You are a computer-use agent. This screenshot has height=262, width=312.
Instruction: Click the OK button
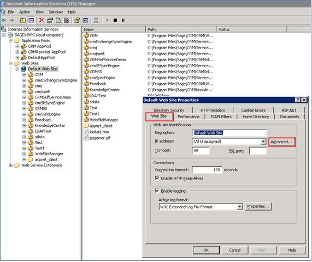click(x=206, y=250)
